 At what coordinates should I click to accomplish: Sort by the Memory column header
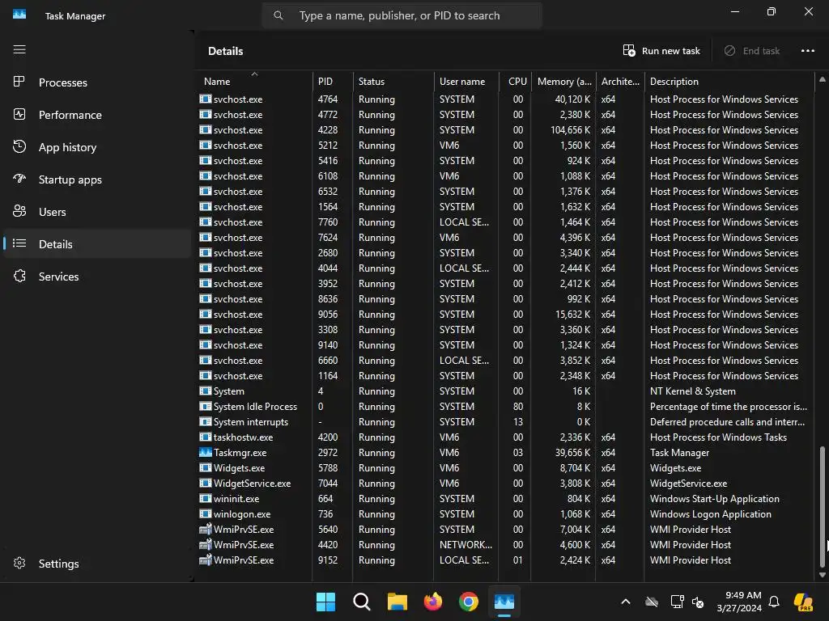coord(563,82)
